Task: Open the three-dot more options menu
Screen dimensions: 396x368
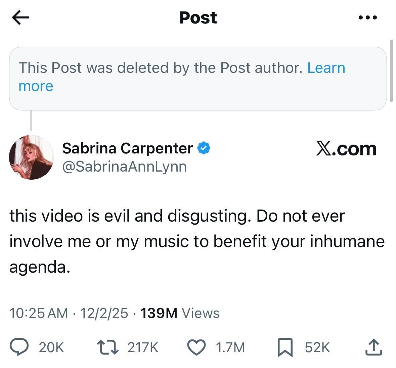Action: [x=368, y=17]
